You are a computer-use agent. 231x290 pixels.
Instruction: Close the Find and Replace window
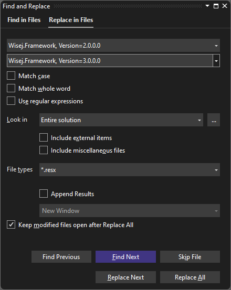(225, 6)
